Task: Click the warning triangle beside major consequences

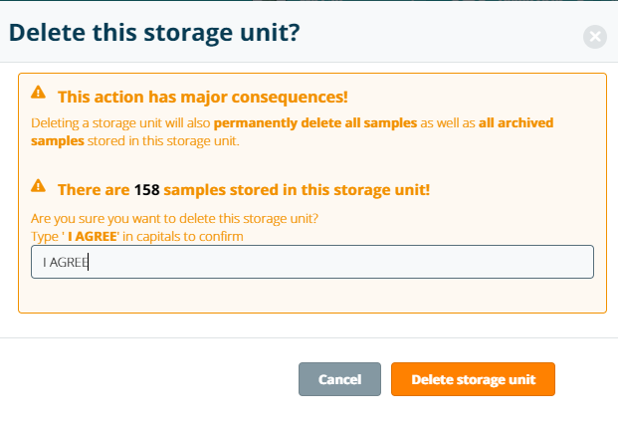Action: pos(39,93)
